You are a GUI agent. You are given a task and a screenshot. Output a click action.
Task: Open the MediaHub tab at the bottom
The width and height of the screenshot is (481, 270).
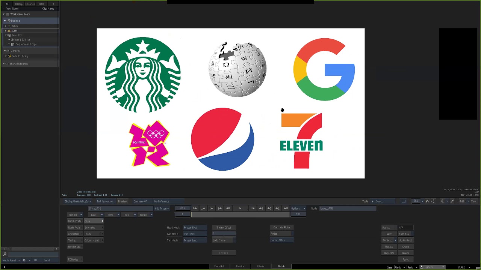(x=219, y=266)
